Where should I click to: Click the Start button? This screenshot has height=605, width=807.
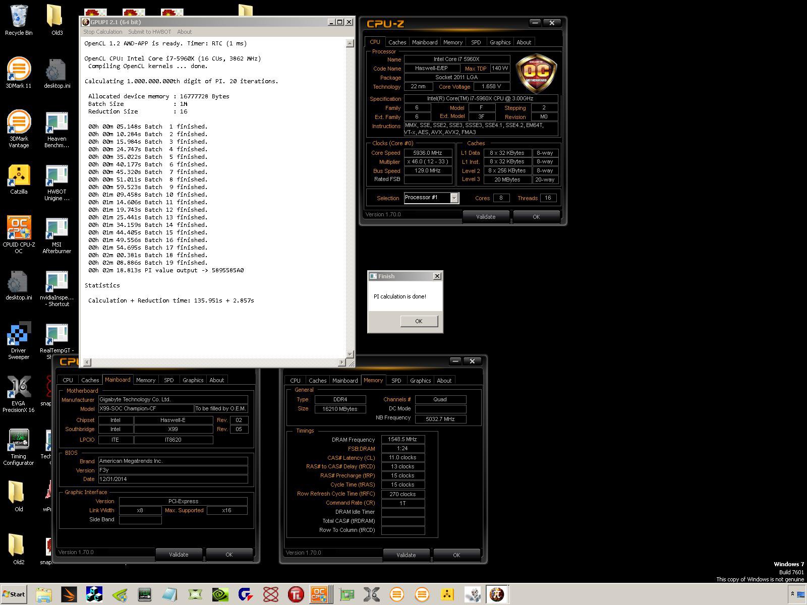coord(14,594)
